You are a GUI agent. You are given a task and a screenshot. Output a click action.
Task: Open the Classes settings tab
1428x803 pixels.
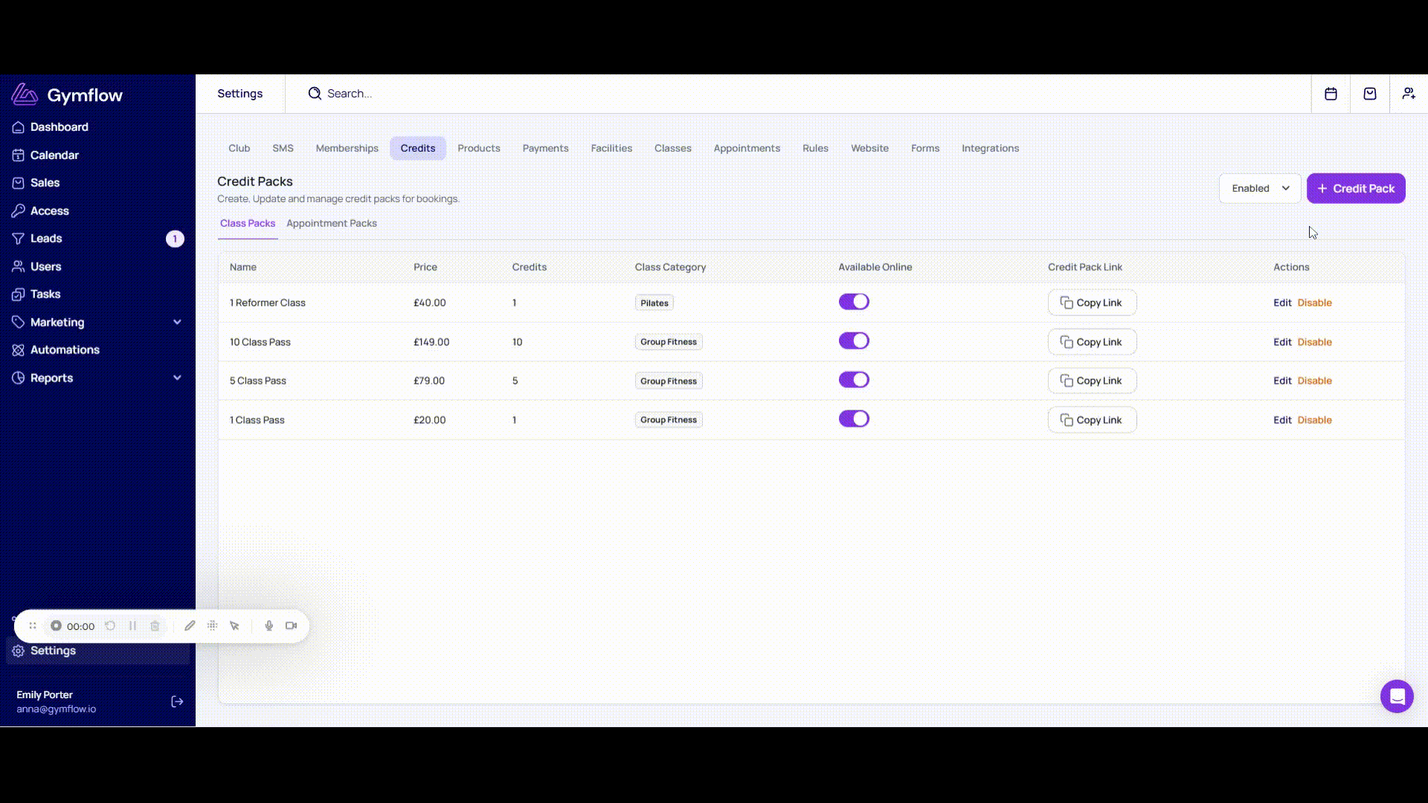pyautogui.click(x=673, y=149)
